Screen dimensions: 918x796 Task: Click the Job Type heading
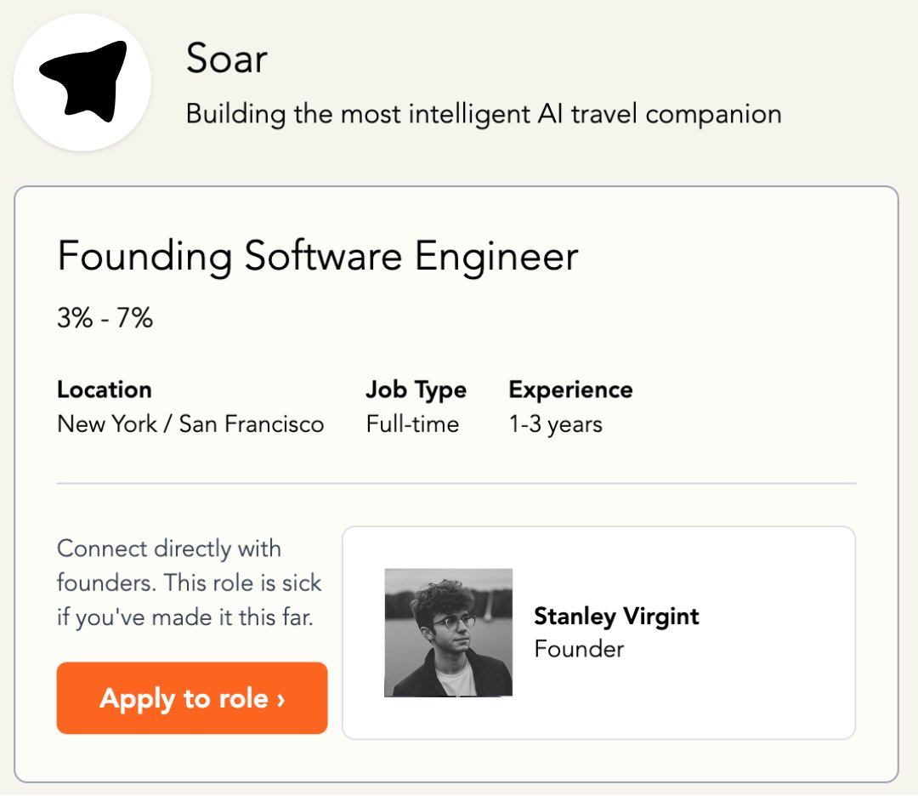click(416, 389)
